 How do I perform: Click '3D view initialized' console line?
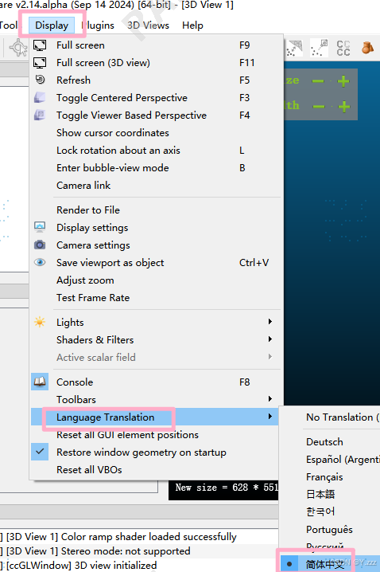[139, 565]
